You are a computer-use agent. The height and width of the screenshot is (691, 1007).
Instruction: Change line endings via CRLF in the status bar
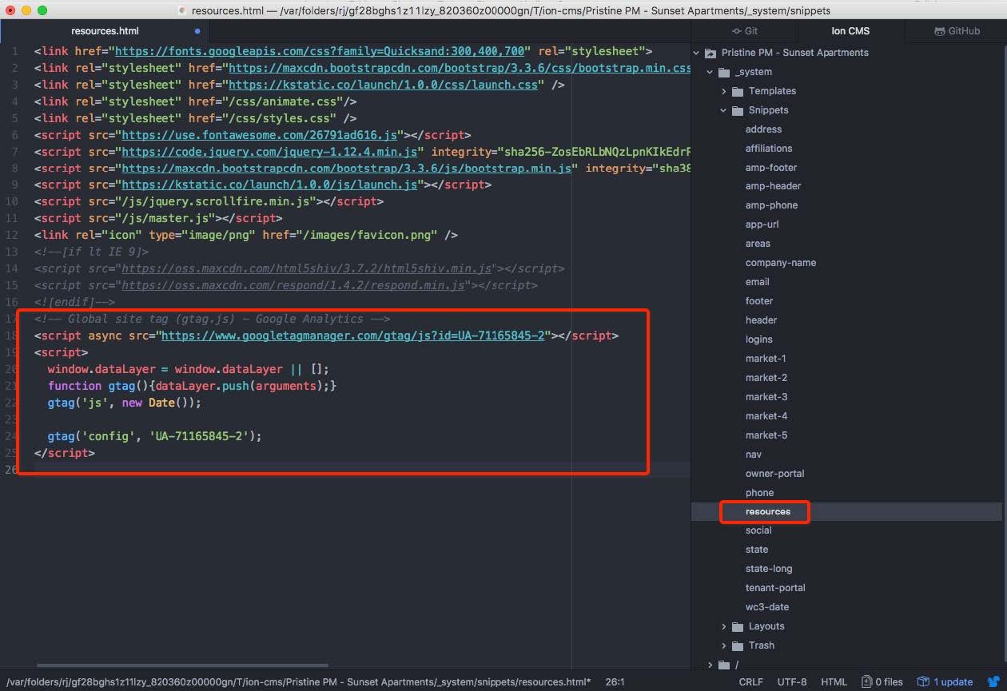click(750, 681)
